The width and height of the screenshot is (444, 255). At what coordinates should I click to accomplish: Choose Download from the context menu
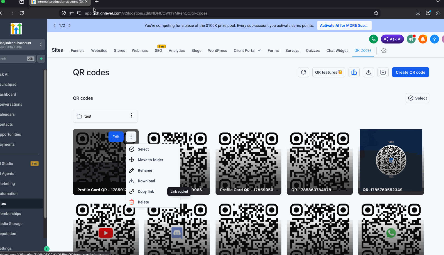153,181
